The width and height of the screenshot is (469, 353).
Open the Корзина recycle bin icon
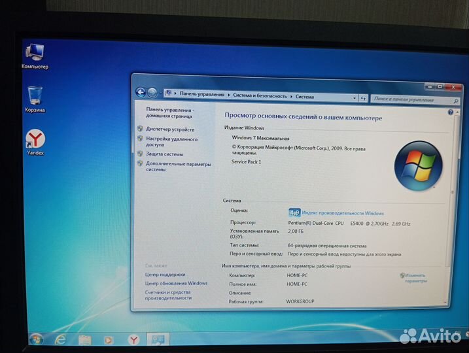pos(35,99)
